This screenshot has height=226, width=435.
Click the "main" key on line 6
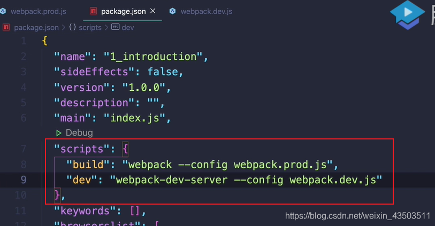72,118
